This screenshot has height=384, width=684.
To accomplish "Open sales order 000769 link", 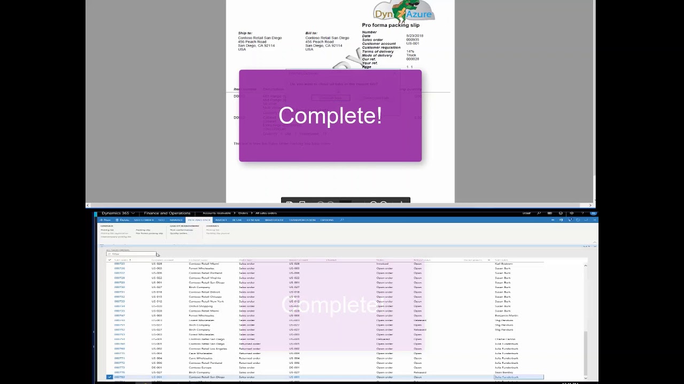I will (x=119, y=349).
